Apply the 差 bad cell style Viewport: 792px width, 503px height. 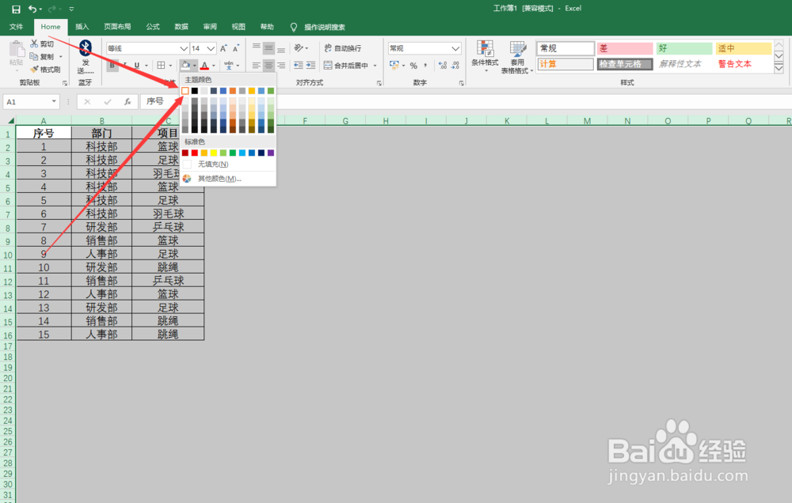[x=625, y=48]
